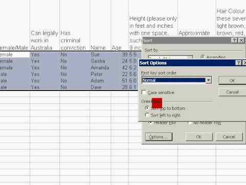This screenshot has height=185, width=246.
Task: Select Adam's age cell 51
Action: coord(119,81)
